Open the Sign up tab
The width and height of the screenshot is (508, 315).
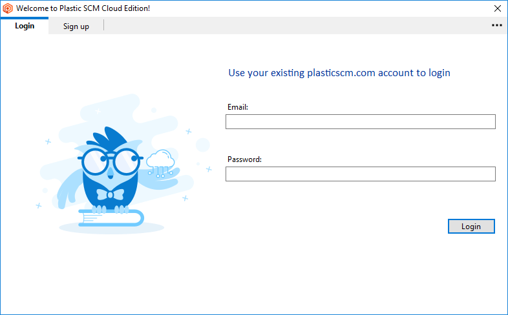click(x=76, y=26)
